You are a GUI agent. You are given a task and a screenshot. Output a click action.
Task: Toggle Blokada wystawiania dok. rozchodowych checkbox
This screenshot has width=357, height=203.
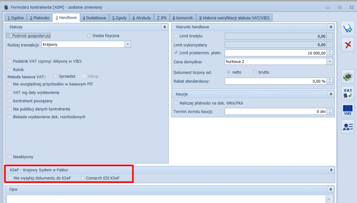tap(9, 117)
